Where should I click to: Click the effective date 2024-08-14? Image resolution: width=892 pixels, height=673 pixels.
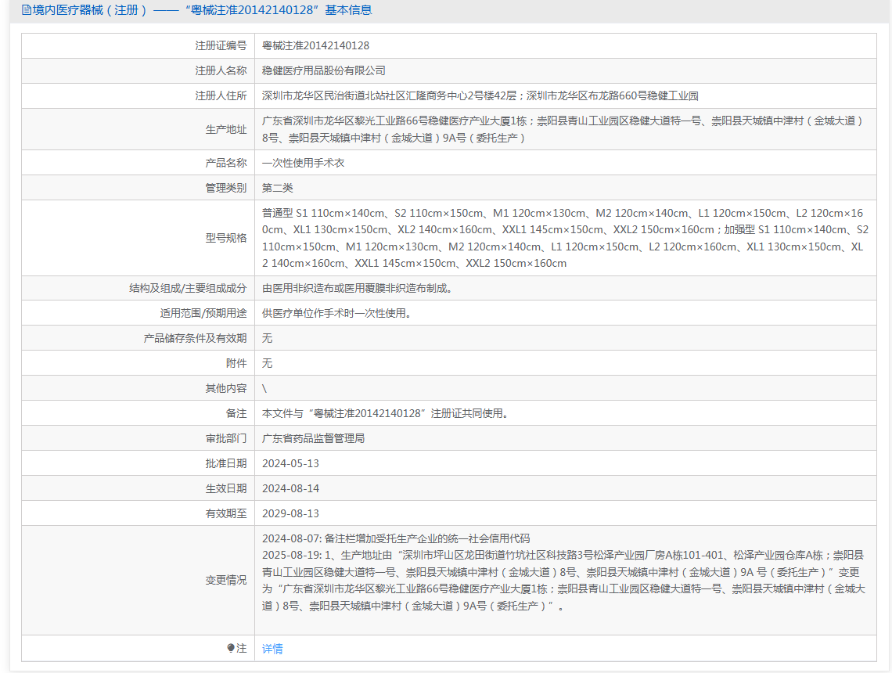pos(290,488)
